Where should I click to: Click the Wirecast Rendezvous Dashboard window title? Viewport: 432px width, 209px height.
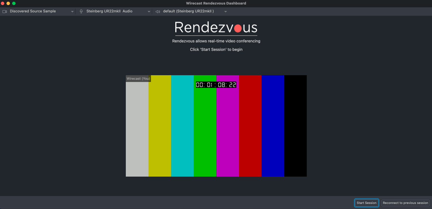click(216, 3)
